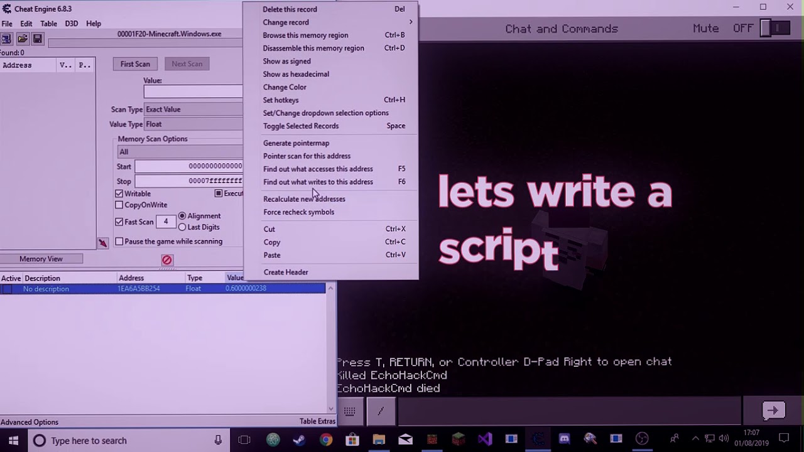
Task: Open the volume control in system tray
Action: [x=724, y=438]
